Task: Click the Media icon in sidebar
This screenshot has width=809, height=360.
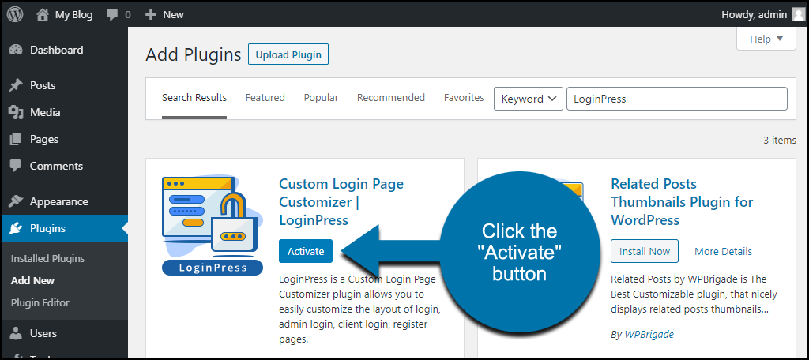Action: pyautogui.click(x=16, y=112)
